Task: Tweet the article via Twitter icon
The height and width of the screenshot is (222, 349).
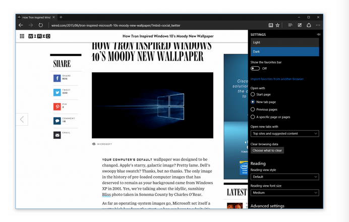Action: (x=57, y=92)
